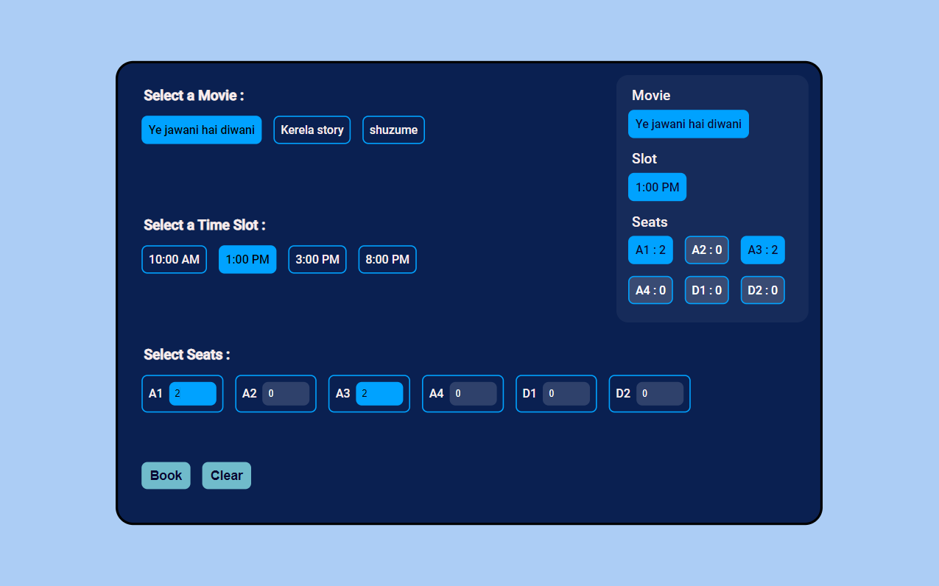The height and width of the screenshot is (586, 939).
Task: Click the Select a Movie heading
Action: pyautogui.click(x=194, y=96)
